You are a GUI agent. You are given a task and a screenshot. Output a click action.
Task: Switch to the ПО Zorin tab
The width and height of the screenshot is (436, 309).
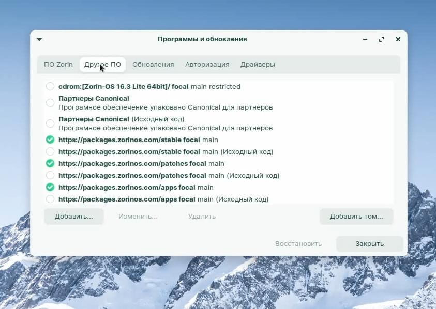click(x=58, y=65)
